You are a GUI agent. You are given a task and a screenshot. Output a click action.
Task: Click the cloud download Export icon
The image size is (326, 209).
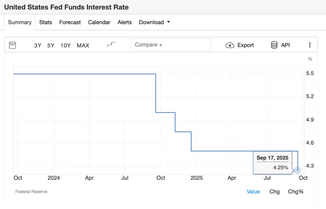[230, 45]
